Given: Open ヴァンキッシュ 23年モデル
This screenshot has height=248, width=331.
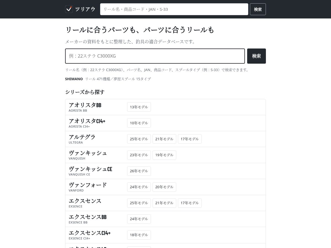Looking at the screenshot, I should pyautogui.click(x=139, y=155).
